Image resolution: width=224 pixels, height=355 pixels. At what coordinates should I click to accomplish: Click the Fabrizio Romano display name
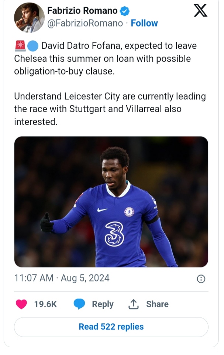82,11
